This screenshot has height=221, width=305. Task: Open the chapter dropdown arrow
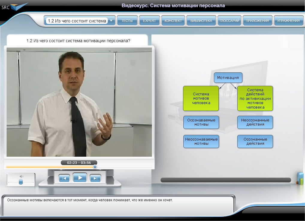tap(111, 21)
